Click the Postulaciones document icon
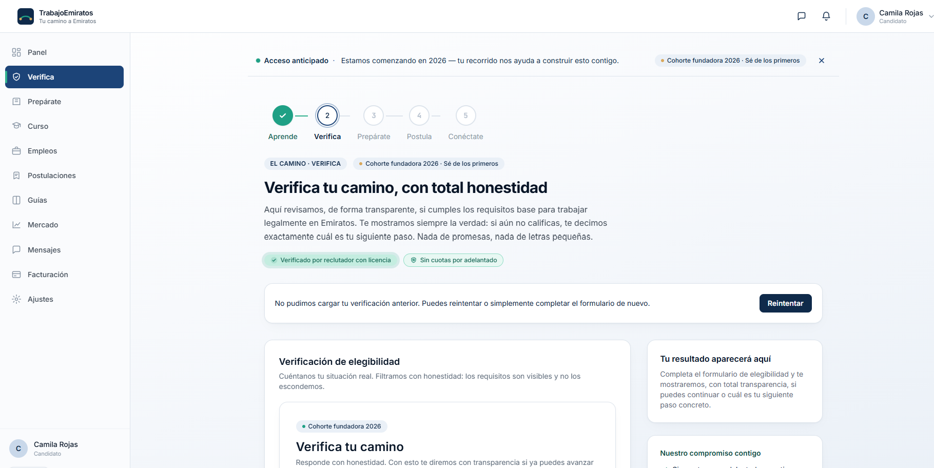 [x=16, y=175]
